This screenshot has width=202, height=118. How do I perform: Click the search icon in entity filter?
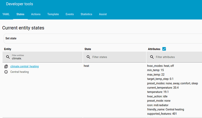pos(8,57)
